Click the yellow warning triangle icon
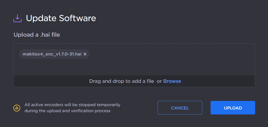268x127 pixels. (x=17, y=108)
